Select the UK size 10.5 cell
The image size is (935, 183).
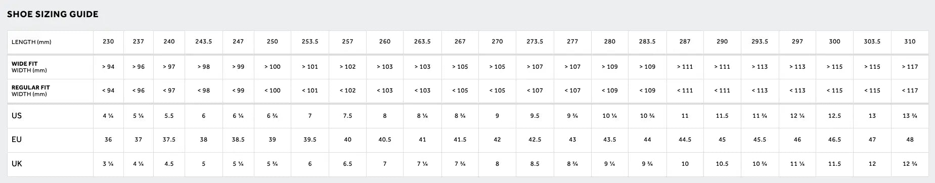click(722, 164)
